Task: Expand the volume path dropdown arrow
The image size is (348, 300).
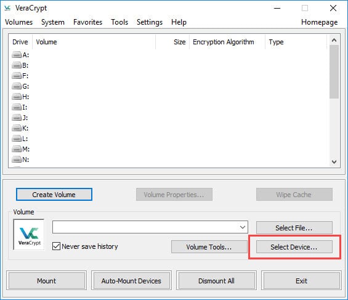Action: 243,227
